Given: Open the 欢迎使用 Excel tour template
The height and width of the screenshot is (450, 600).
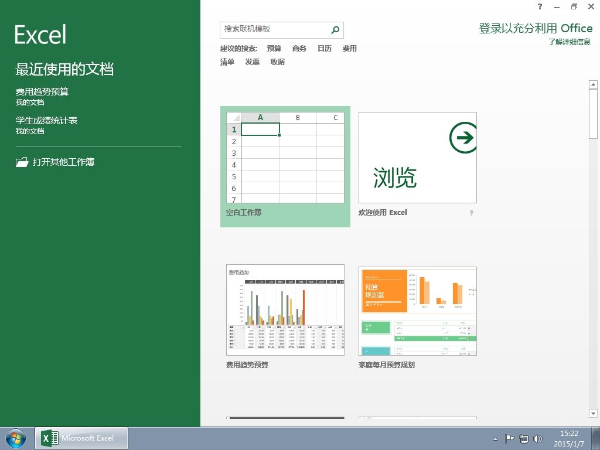Looking at the screenshot, I should pos(417,158).
